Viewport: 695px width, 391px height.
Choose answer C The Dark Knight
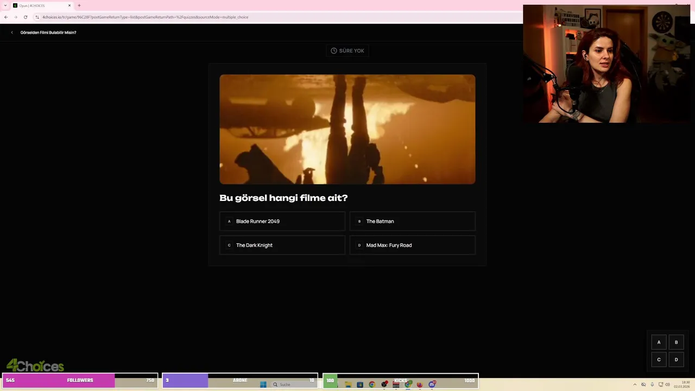tap(282, 245)
